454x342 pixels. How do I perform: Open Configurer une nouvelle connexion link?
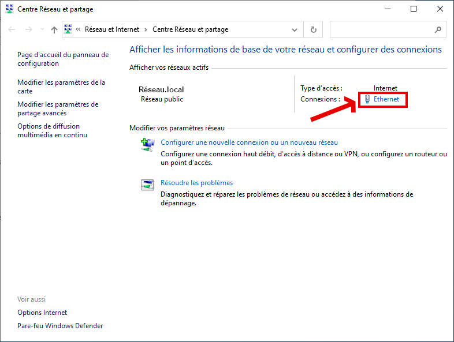tap(249, 142)
